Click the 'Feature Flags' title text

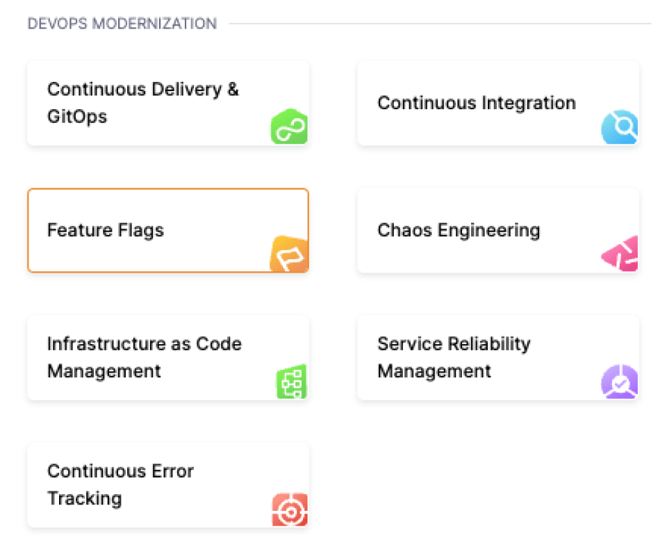point(106,230)
